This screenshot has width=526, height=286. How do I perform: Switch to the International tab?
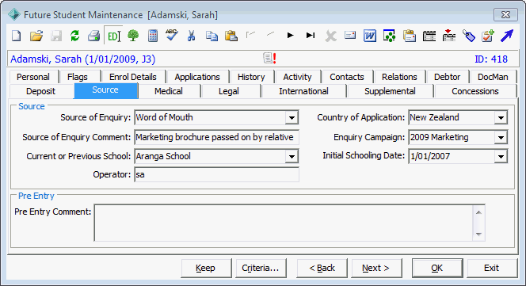coord(303,91)
